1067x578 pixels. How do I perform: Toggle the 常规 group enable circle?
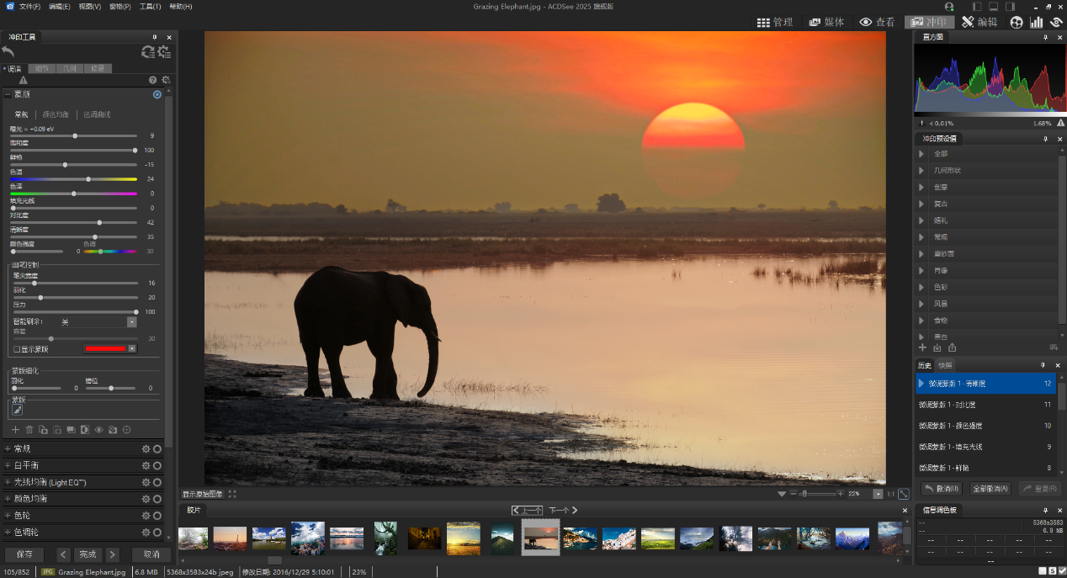pos(157,448)
